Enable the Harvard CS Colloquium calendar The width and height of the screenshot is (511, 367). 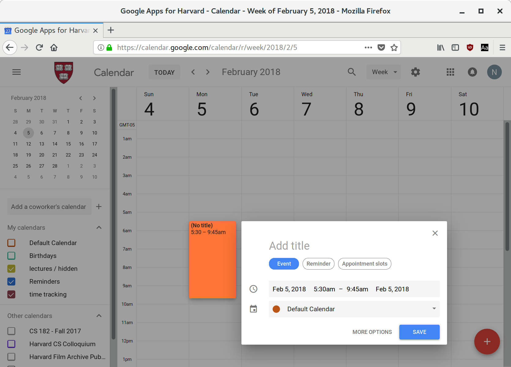pos(11,344)
